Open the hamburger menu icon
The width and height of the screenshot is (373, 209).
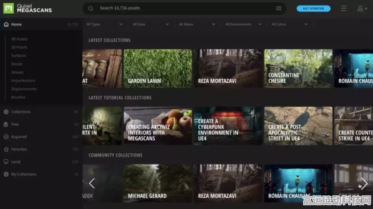click(x=343, y=8)
